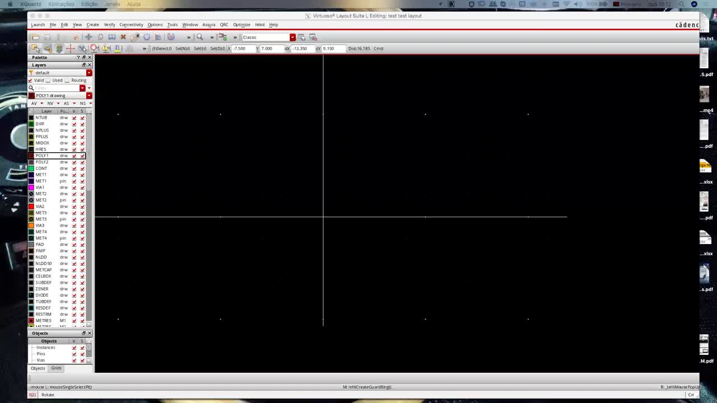Viewport: 717px width, 403px height.
Task: Switch to the Objects tab
Action: [38, 368]
